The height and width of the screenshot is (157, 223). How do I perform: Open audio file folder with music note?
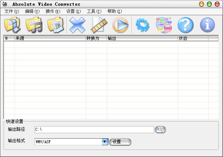pos(34,25)
